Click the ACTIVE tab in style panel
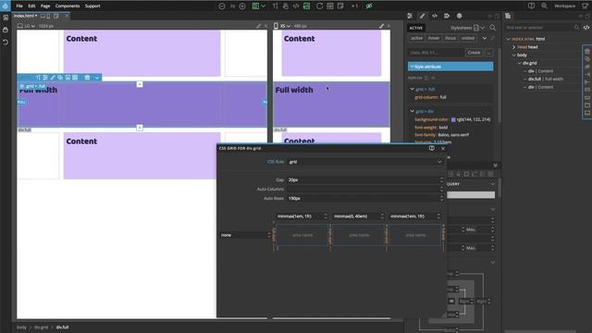The image size is (592, 333). (x=416, y=28)
